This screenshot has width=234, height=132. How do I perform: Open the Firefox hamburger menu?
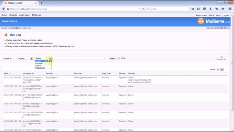[230, 9]
